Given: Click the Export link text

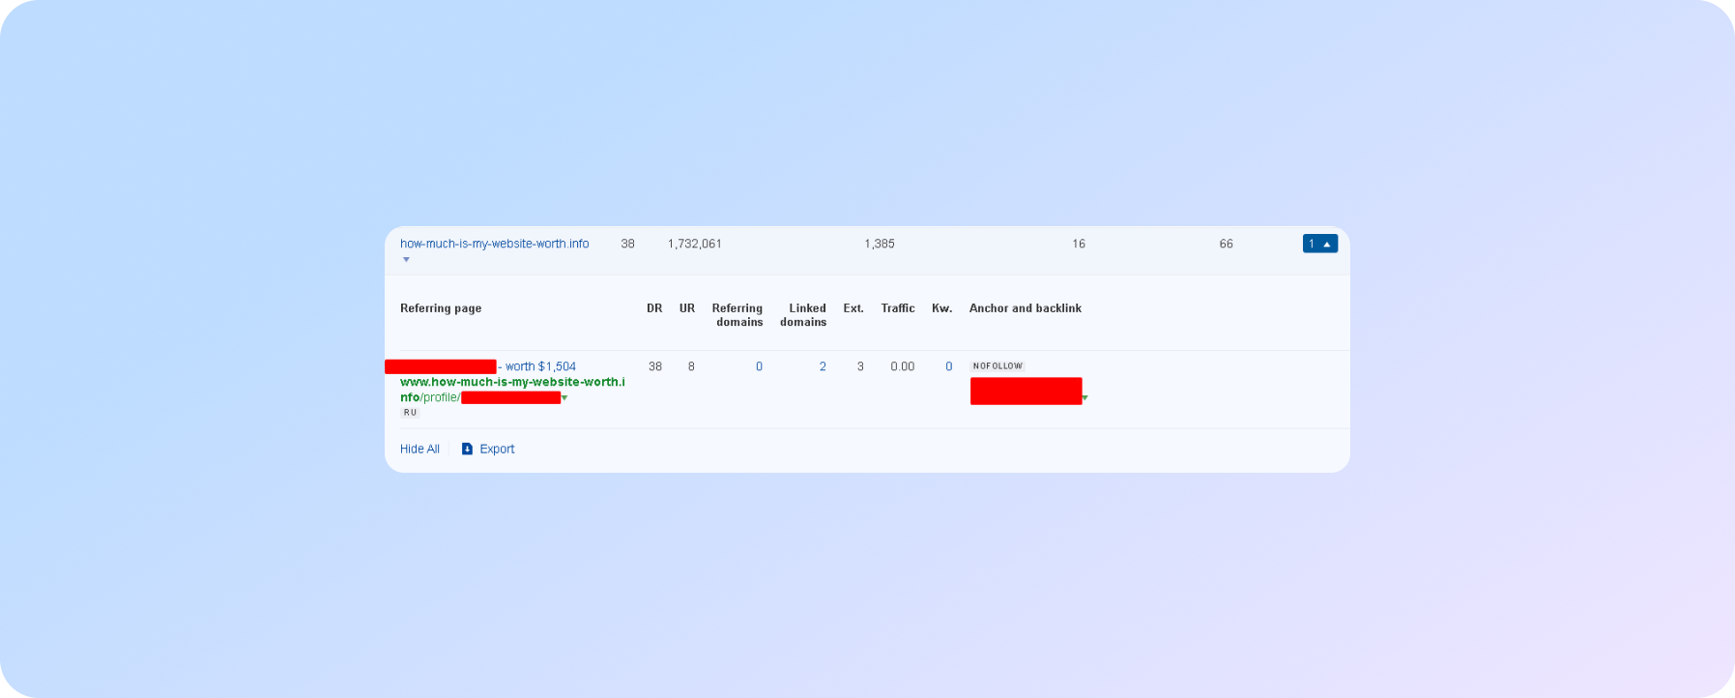Looking at the screenshot, I should pos(497,449).
